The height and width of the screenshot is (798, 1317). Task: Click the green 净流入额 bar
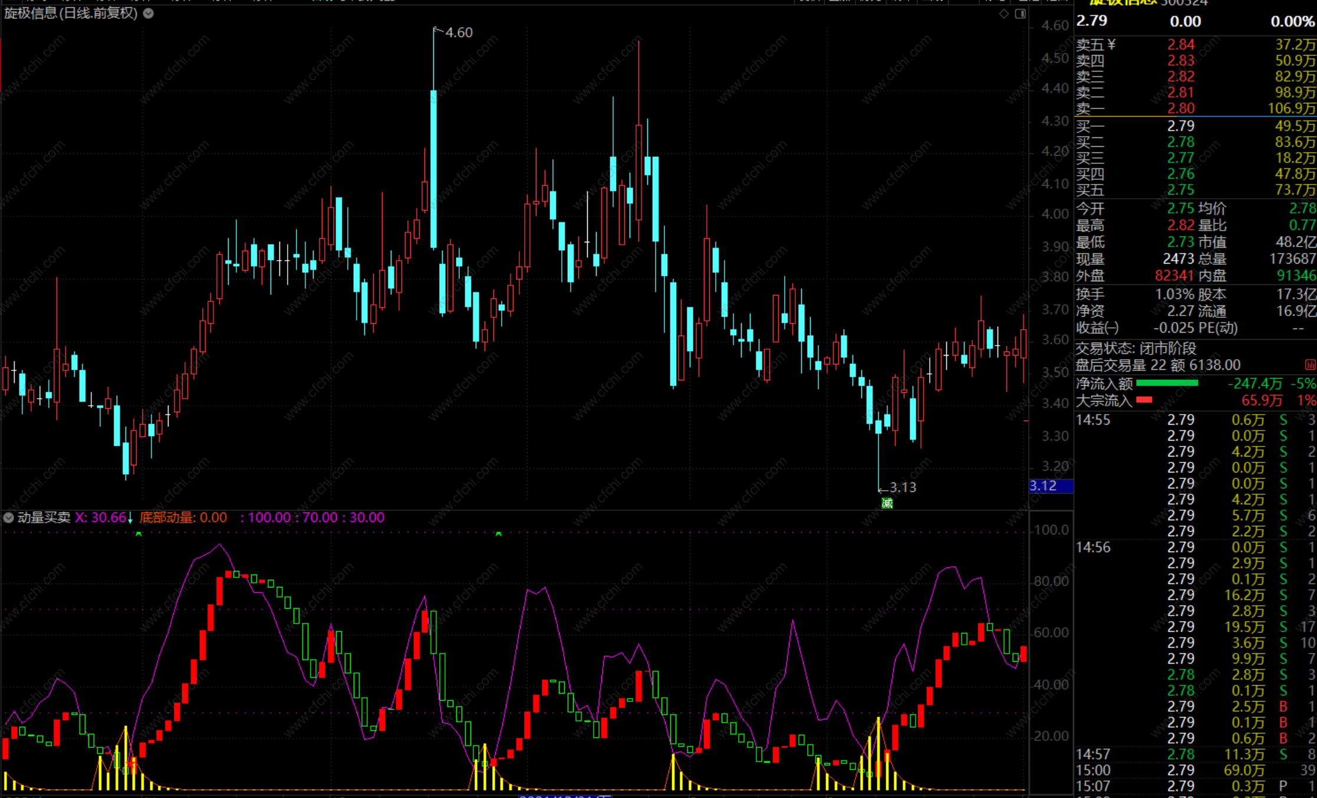pyautogui.click(x=1167, y=383)
